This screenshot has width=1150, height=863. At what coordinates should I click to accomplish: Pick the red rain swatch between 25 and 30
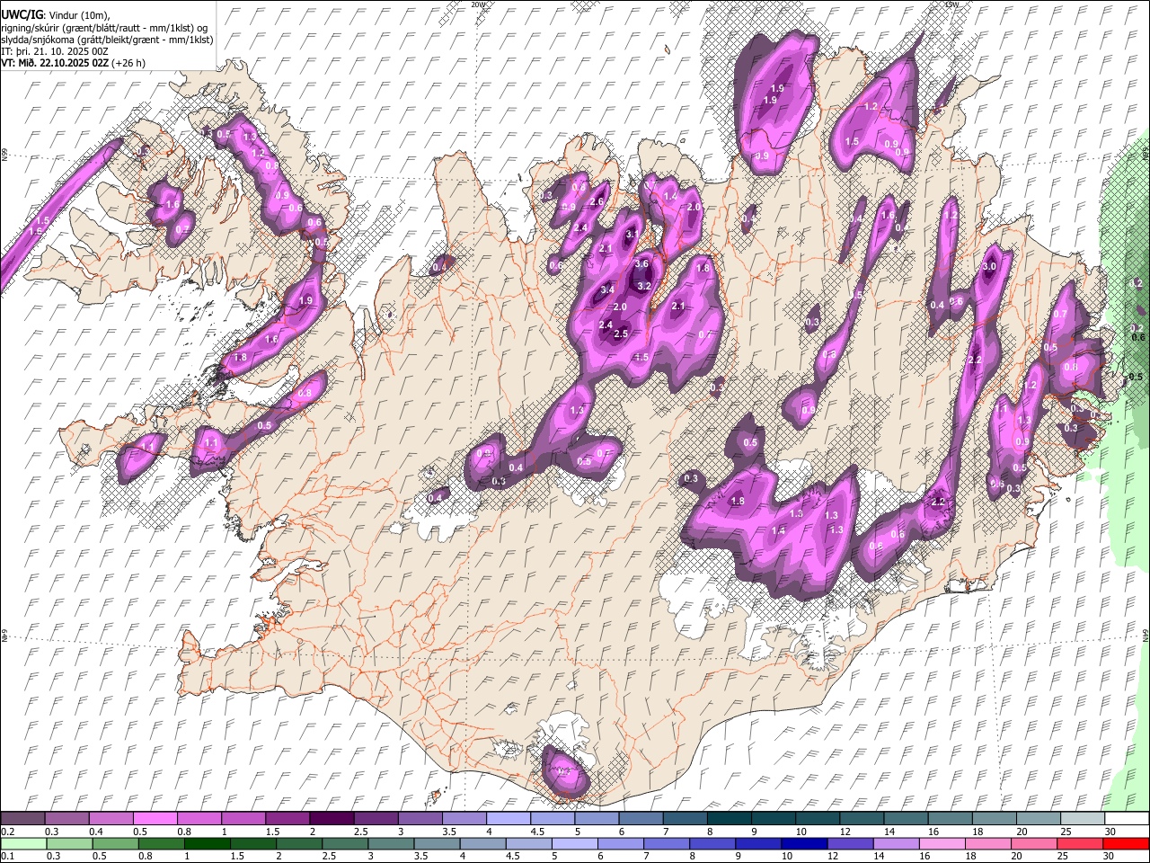coord(1080,843)
